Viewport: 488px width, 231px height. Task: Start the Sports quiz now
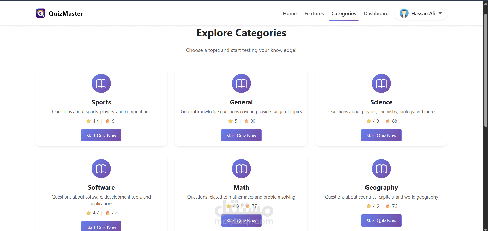(x=101, y=135)
